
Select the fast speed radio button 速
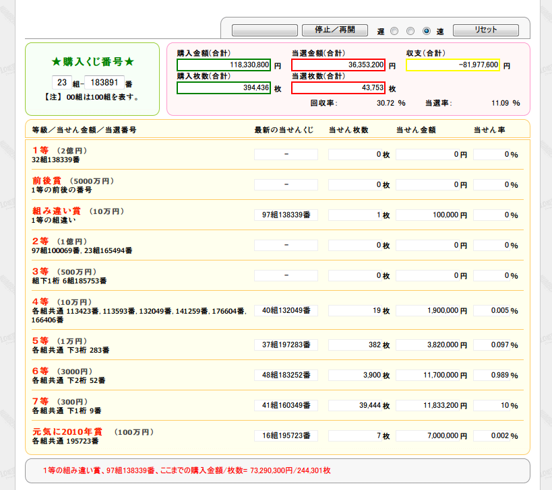tap(427, 31)
